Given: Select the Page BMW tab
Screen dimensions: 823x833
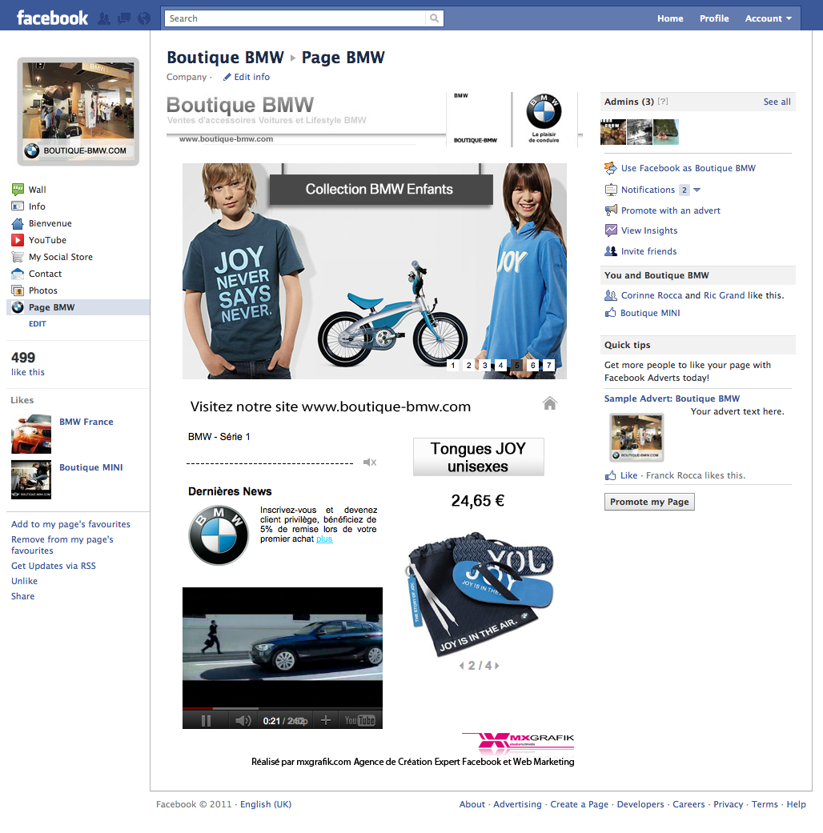Looking at the screenshot, I should coord(78,307).
